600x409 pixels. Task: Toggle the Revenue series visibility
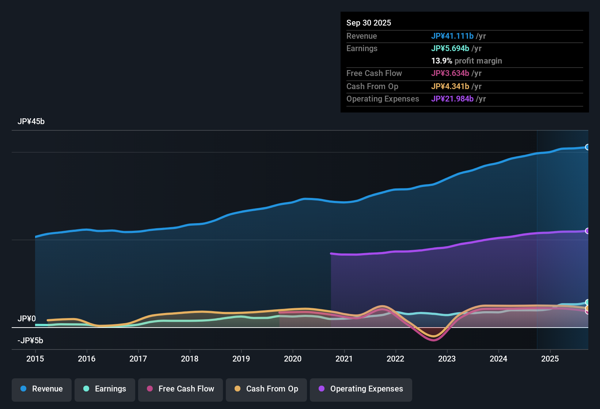tap(41, 389)
